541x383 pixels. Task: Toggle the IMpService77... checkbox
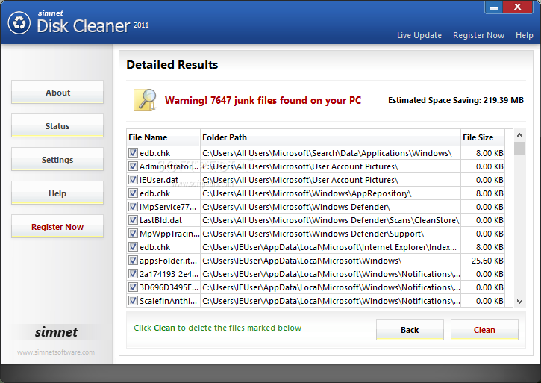[x=133, y=207]
